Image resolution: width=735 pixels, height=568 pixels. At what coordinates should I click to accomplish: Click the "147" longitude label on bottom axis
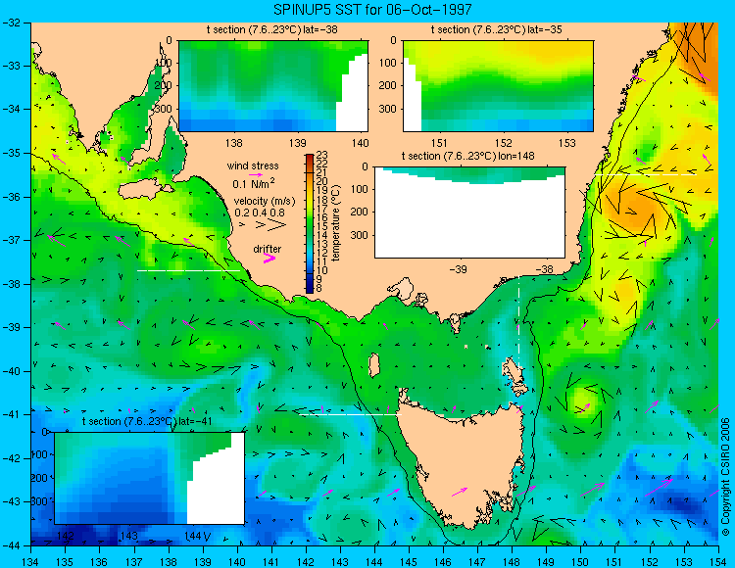pos(477,562)
